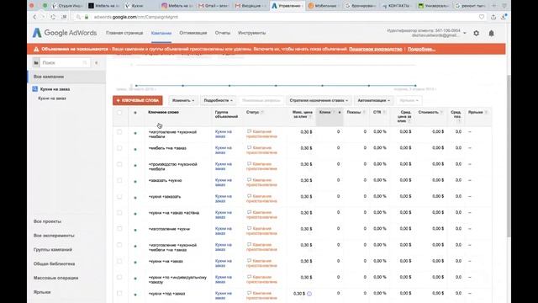
Task: Click the help icon beside the 'Статус' column header
Action: tap(262, 112)
